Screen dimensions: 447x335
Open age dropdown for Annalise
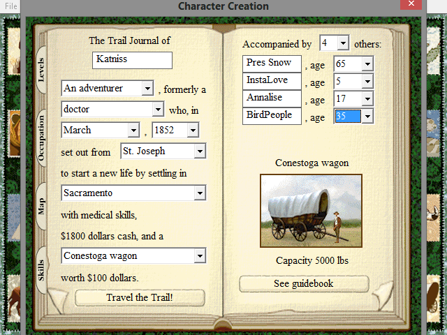coord(367,99)
